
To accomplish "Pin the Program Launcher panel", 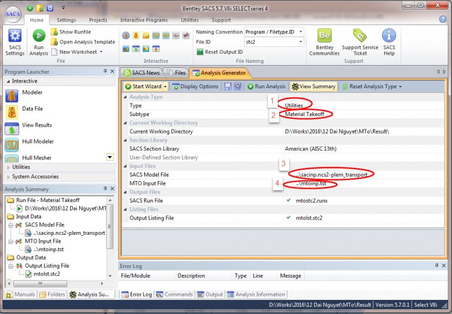I will tap(105, 71).
